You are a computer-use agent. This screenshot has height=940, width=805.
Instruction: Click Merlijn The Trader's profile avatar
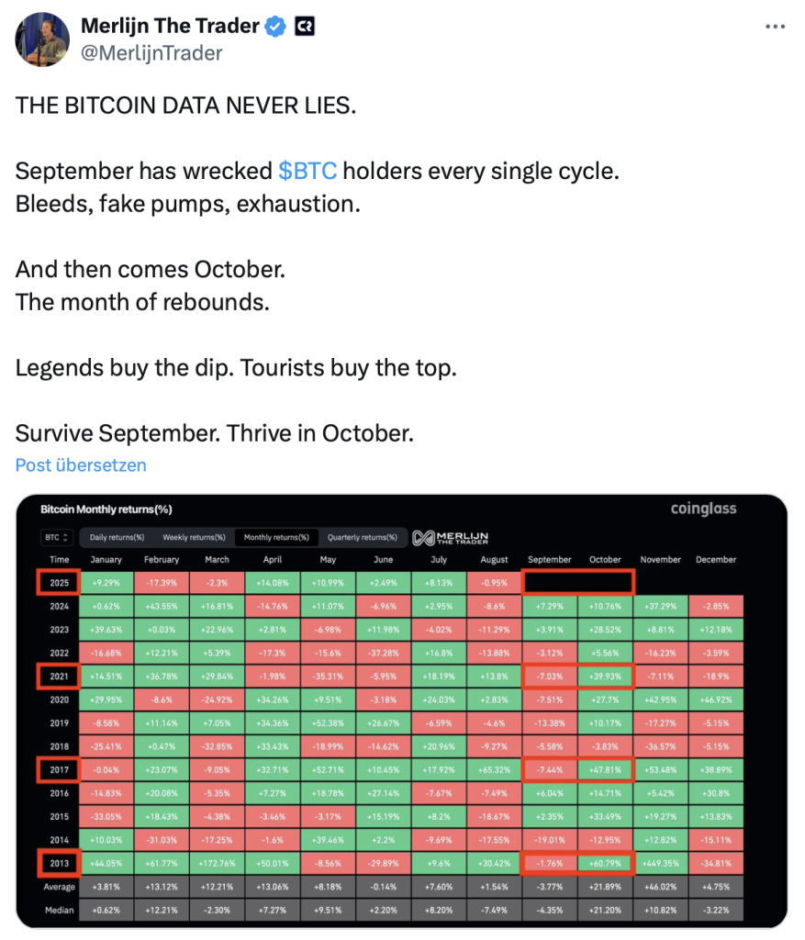pos(42,39)
